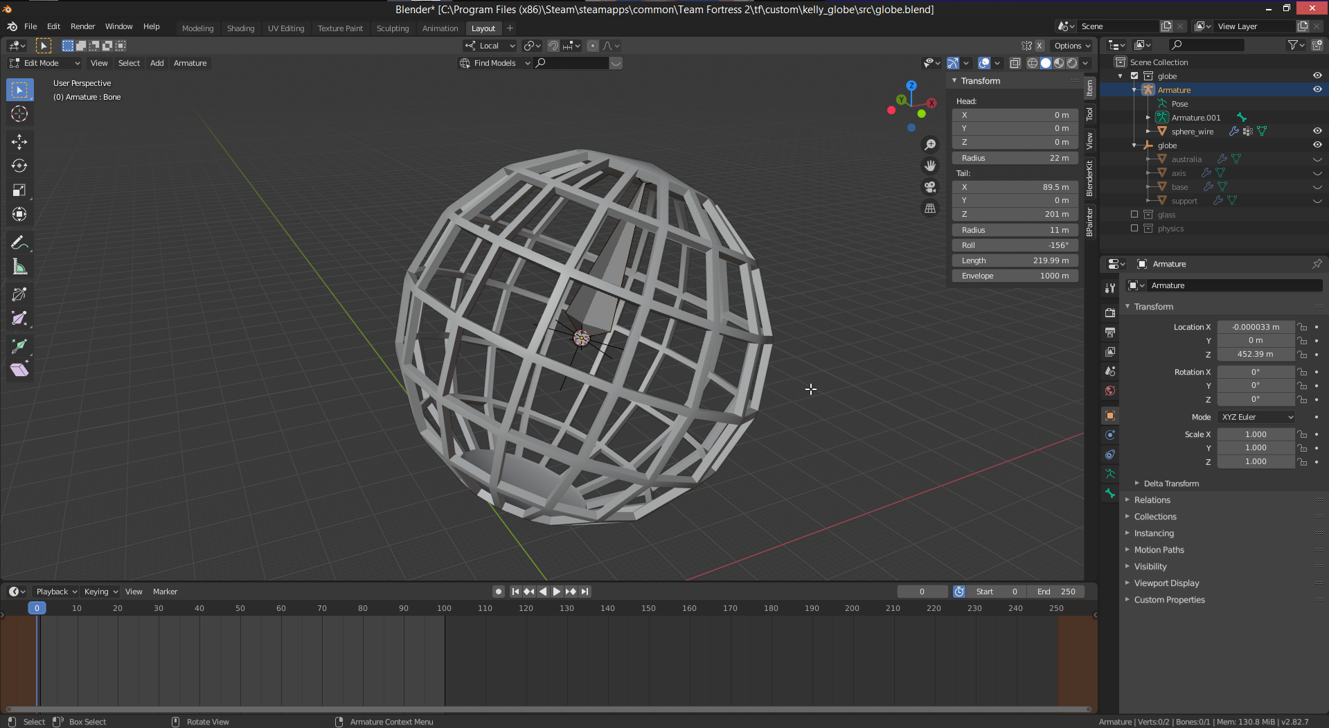Screen dimensions: 1329x728
Task: Enable the glass collection checkbox
Action: point(1134,215)
